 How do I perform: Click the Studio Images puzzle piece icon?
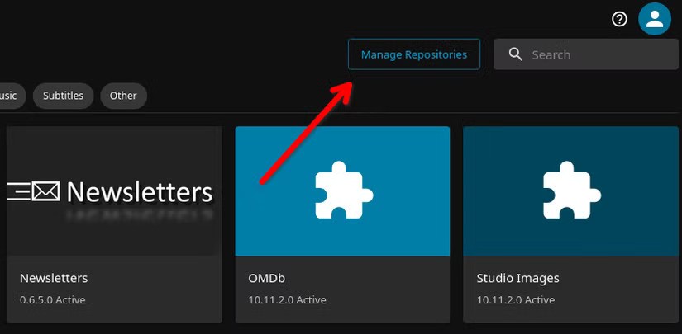(x=570, y=191)
